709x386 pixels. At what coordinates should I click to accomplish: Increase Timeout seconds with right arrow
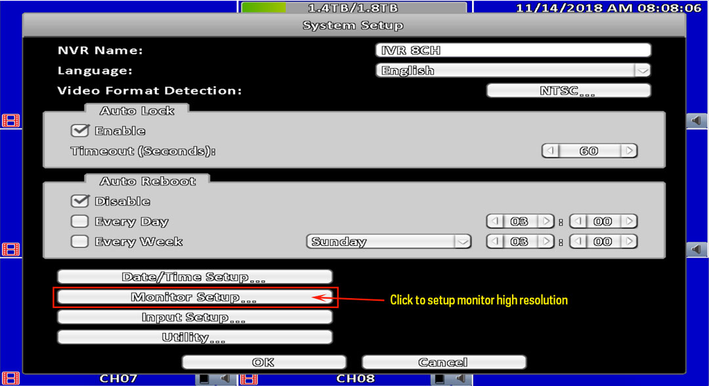pyautogui.click(x=629, y=151)
